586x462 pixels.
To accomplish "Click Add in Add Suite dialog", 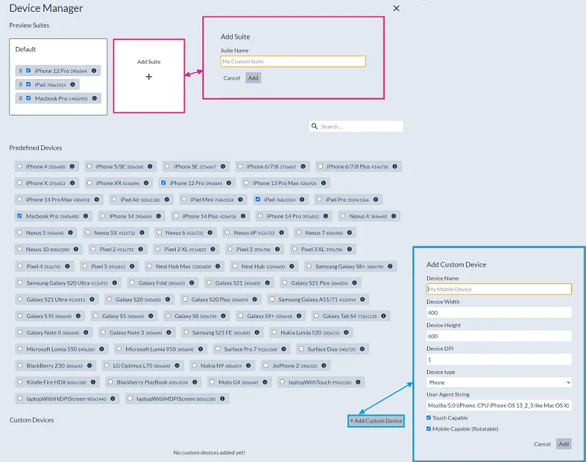I will click(x=253, y=78).
